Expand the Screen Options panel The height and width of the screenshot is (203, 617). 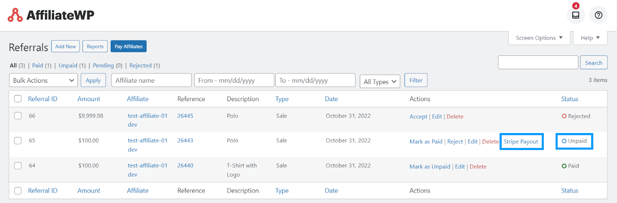pyautogui.click(x=539, y=38)
